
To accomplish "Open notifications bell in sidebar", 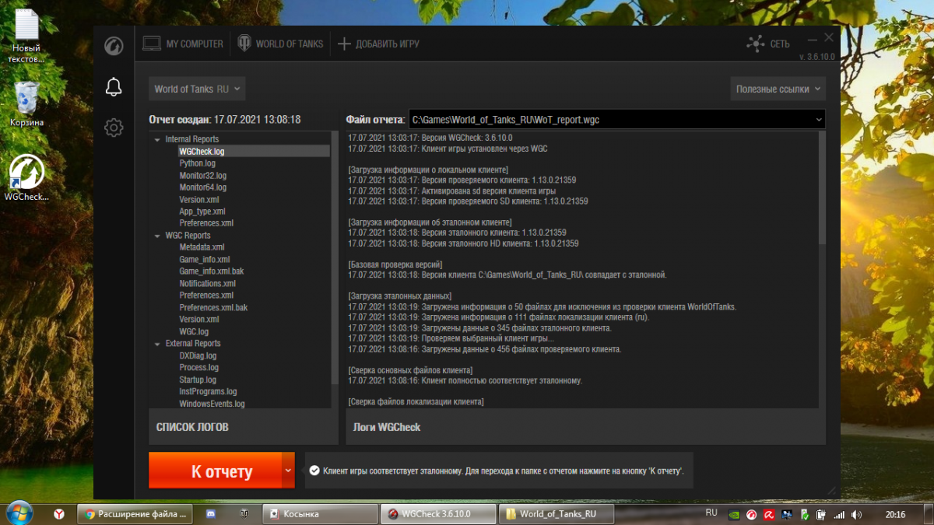I will (114, 87).
